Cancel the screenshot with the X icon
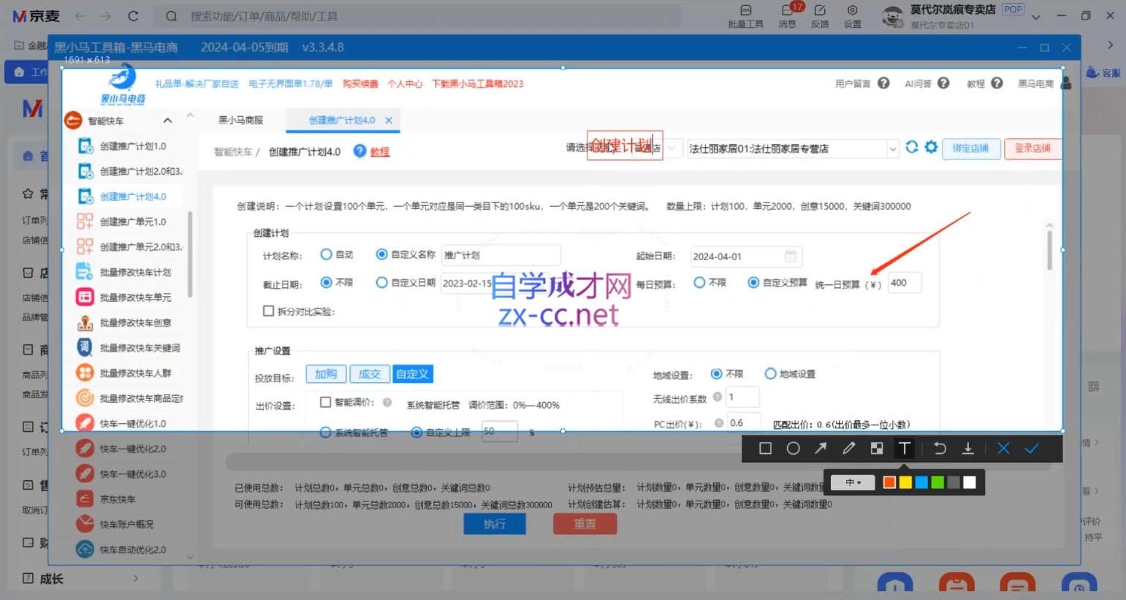This screenshot has height=600, width=1126. [1003, 449]
